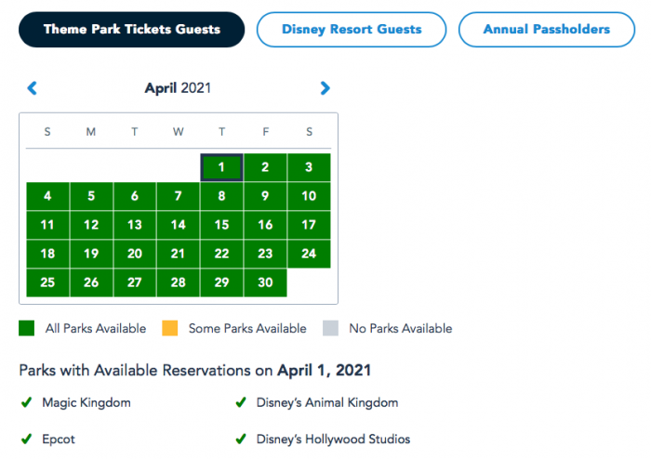This screenshot has width=651, height=459.
Task: Switch to the Disney Resort Guests tab
Action: [352, 30]
